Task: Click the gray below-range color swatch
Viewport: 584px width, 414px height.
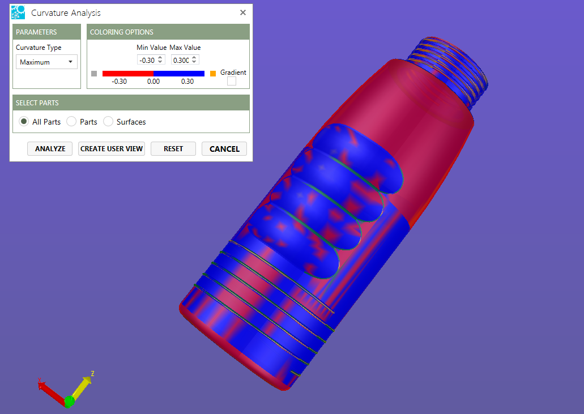Action: click(94, 74)
